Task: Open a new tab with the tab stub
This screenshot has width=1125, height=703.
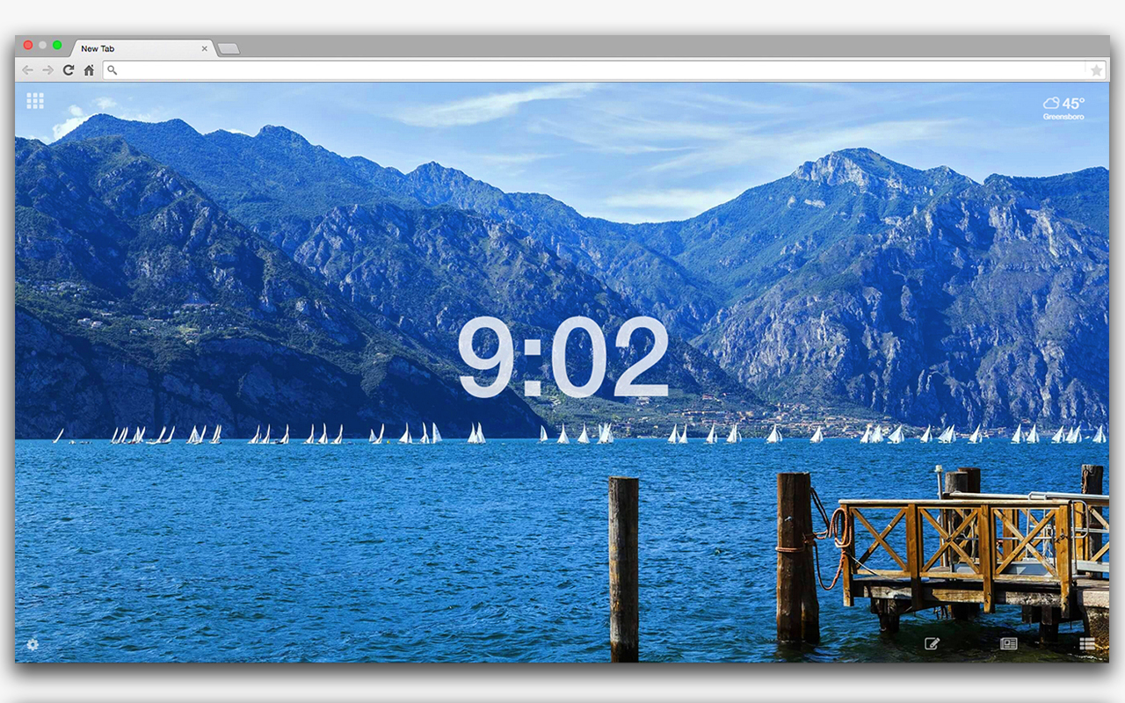Action: tap(229, 50)
